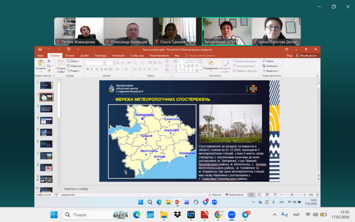The width and height of the screenshot is (355, 222).
Task: Click the Cut scissors icon
Action: click(49, 61)
